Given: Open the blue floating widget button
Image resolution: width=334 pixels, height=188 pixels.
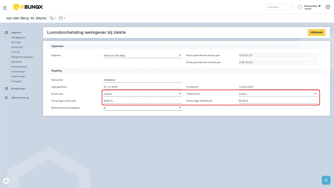Looking at the screenshot, I should pyautogui.click(x=326, y=180).
